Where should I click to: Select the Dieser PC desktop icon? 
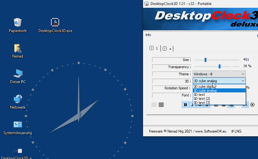(x=17, y=76)
